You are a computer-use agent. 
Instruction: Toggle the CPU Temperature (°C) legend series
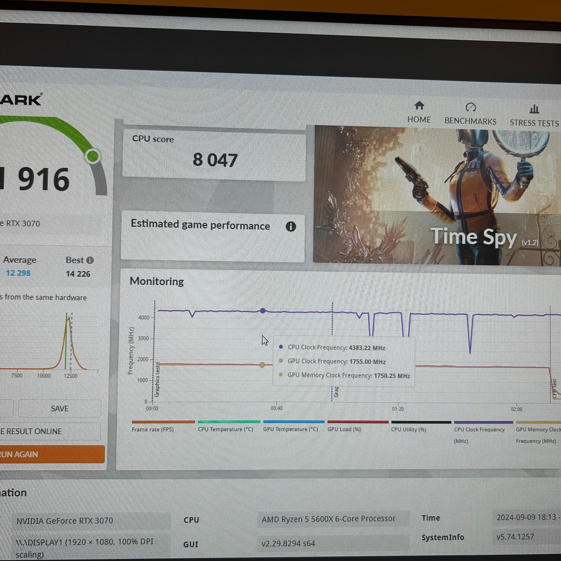pyautogui.click(x=229, y=426)
